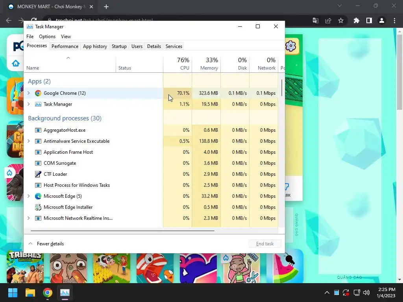403x302 pixels.
Task: Open File Explorer from the taskbar
Action: (30, 293)
